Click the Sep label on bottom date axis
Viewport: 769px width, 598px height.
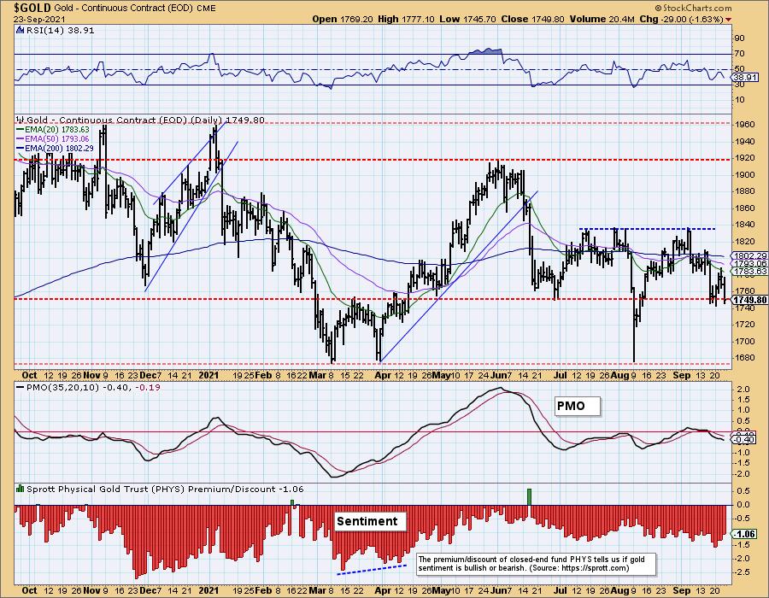[682, 590]
